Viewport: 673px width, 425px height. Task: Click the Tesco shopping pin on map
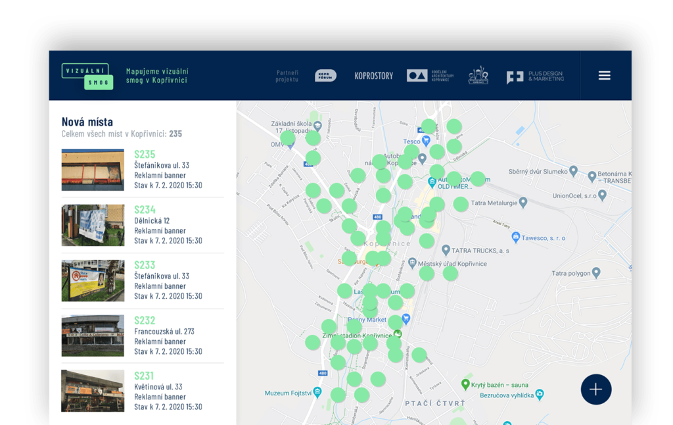click(x=426, y=140)
